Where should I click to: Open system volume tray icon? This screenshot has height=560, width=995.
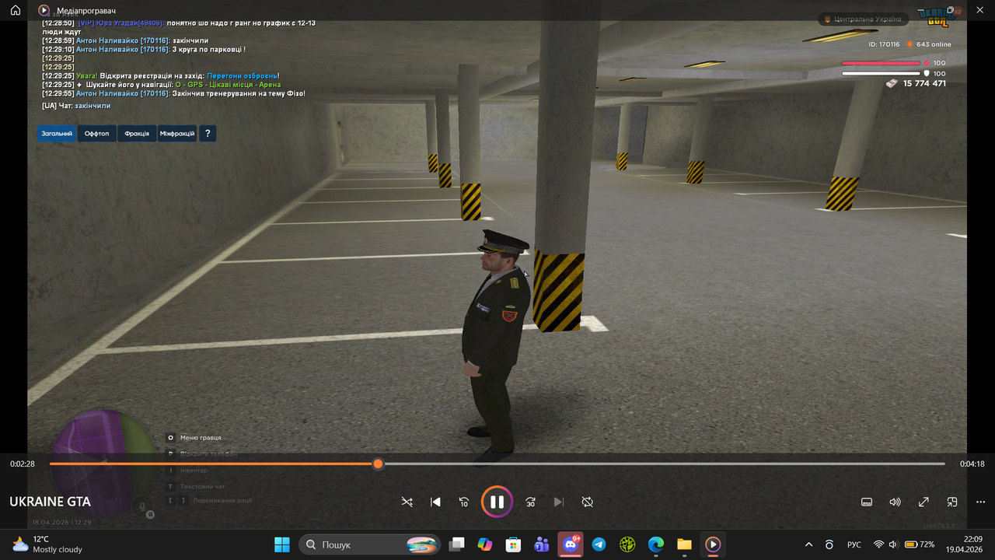point(893,544)
